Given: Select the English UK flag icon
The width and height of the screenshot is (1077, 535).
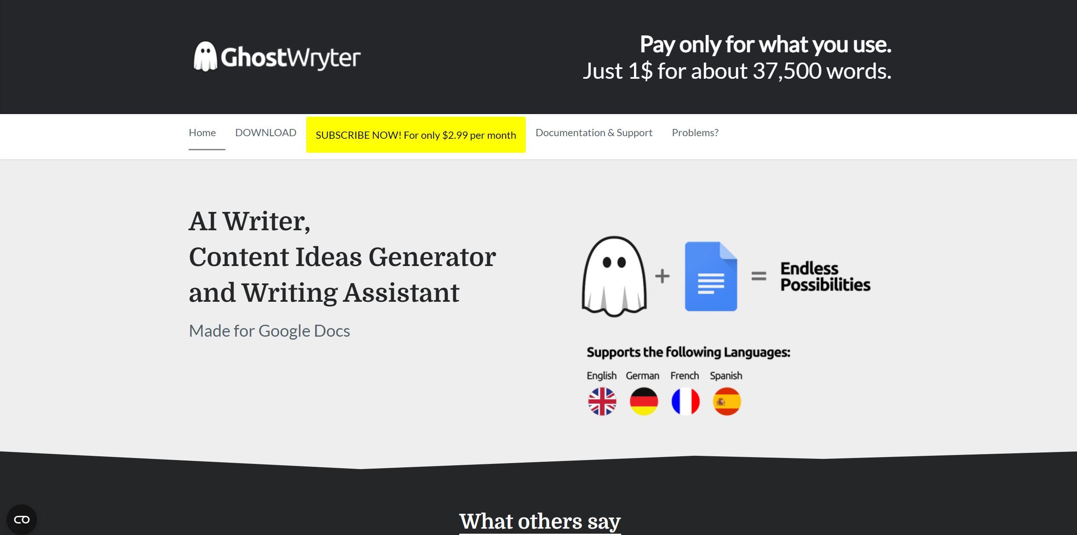Looking at the screenshot, I should click(602, 401).
